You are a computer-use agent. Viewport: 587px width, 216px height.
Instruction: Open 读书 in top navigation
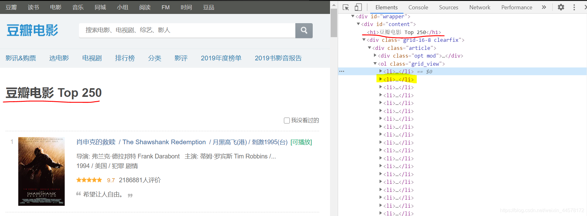point(33,7)
